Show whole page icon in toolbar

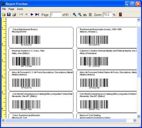pos(90,15)
